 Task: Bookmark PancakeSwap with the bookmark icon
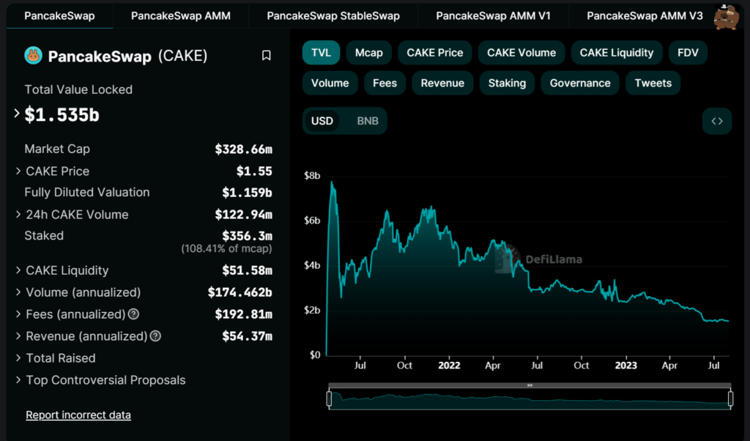[x=267, y=56]
